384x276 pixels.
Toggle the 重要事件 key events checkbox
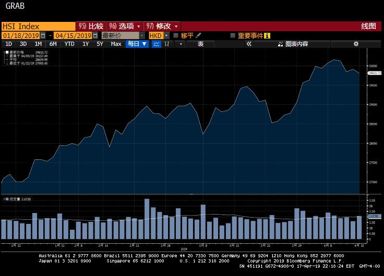click(233, 35)
